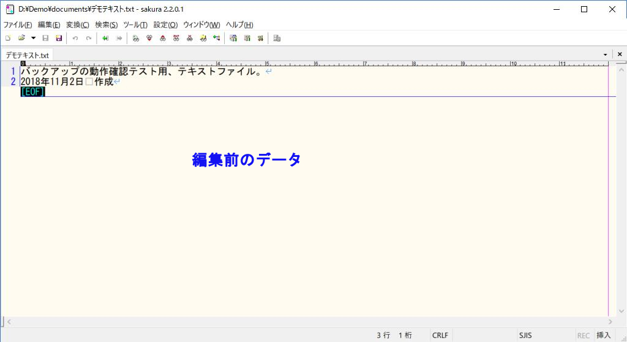Open the command list toolbar icon
The image size is (627, 342).
click(277, 38)
